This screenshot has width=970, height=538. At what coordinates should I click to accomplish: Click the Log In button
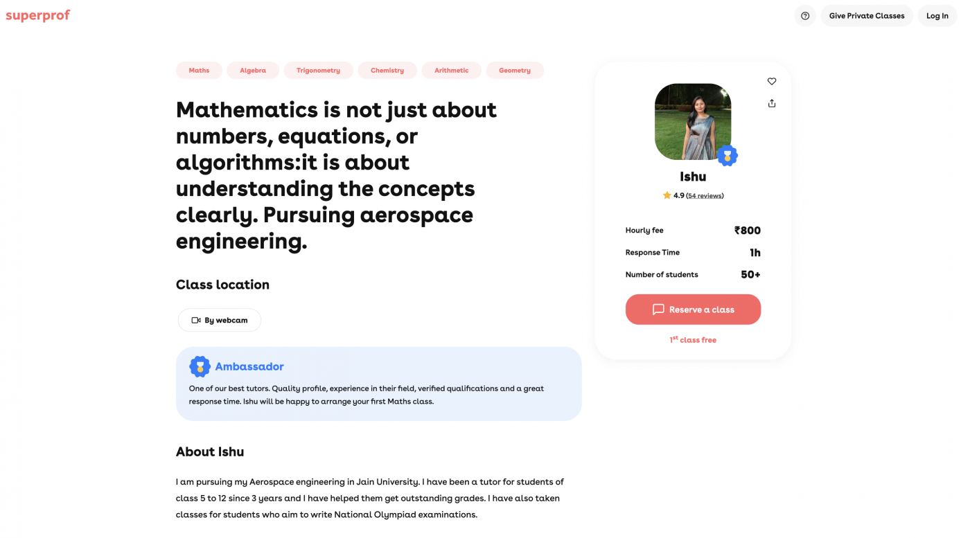[x=937, y=16]
